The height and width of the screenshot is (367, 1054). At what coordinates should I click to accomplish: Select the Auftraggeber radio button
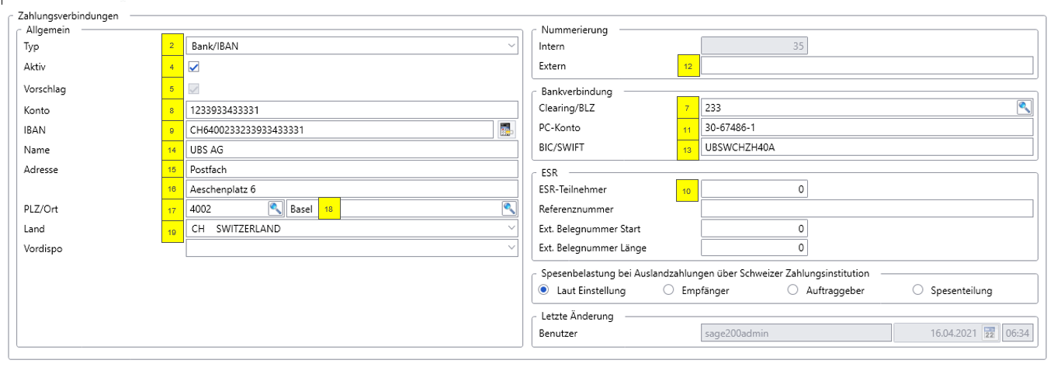tap(793, 291)
